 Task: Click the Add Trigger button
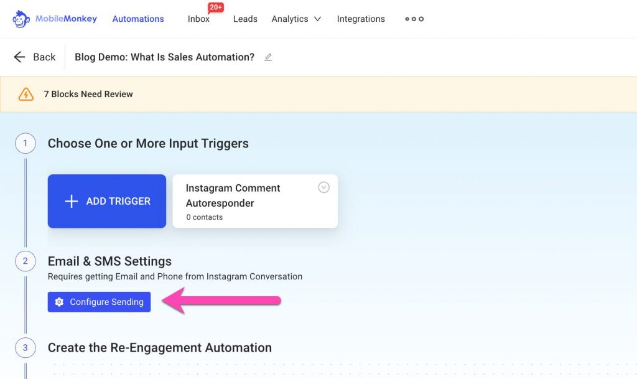(107, 201)
